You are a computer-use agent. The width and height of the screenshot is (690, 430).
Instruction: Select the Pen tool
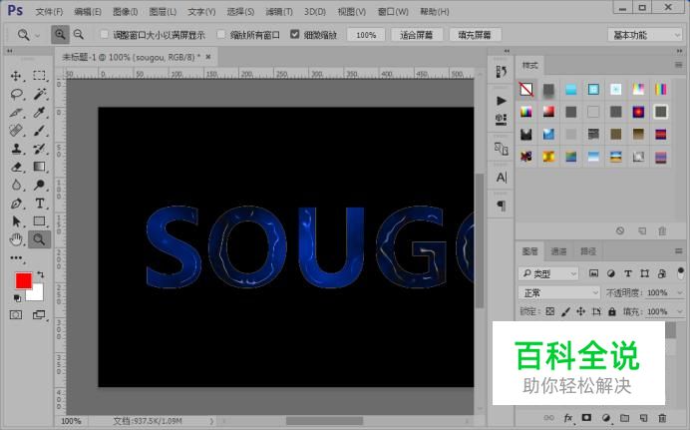(x=16, y=204)
